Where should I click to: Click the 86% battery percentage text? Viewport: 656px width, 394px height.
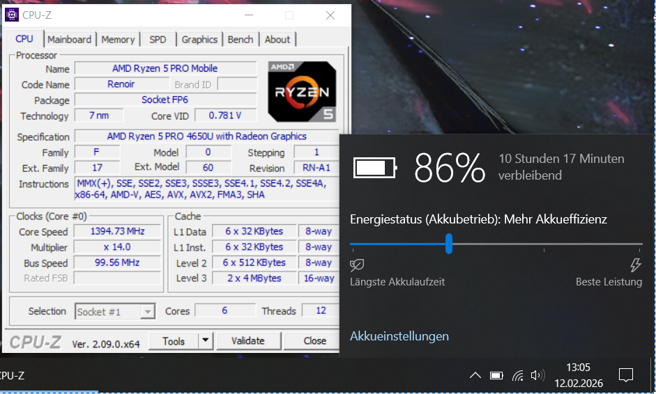(x=450, y=168)
